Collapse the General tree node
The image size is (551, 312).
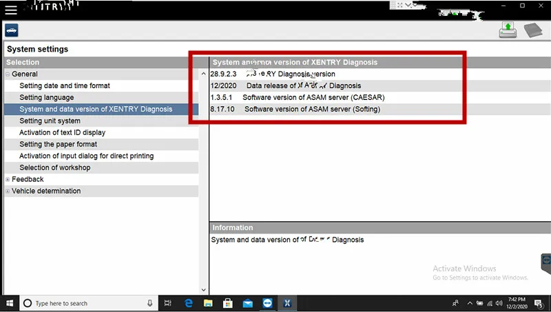click(8, 74)
